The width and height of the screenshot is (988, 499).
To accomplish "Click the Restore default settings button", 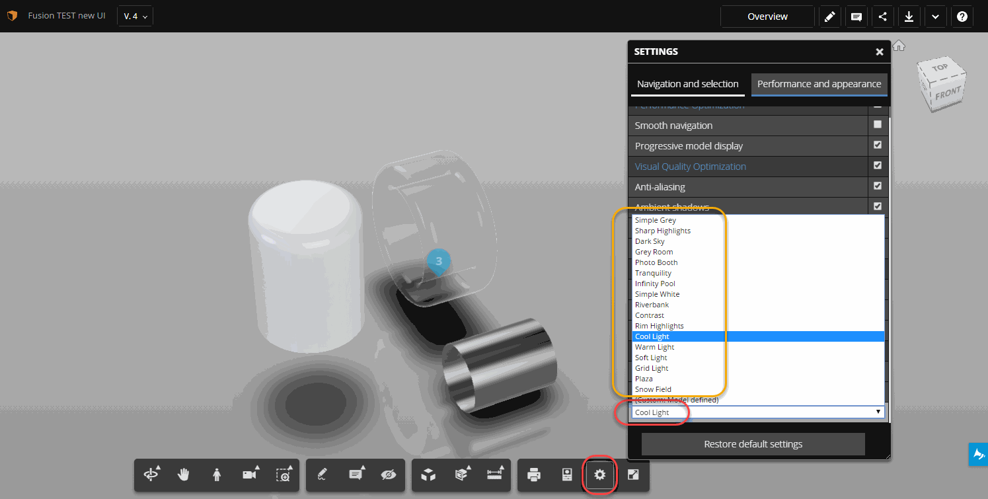I will [x=753, y=443].
